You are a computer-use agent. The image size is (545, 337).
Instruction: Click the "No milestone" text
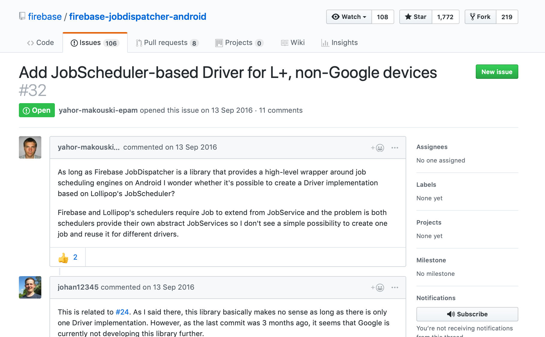click(436, 274)
